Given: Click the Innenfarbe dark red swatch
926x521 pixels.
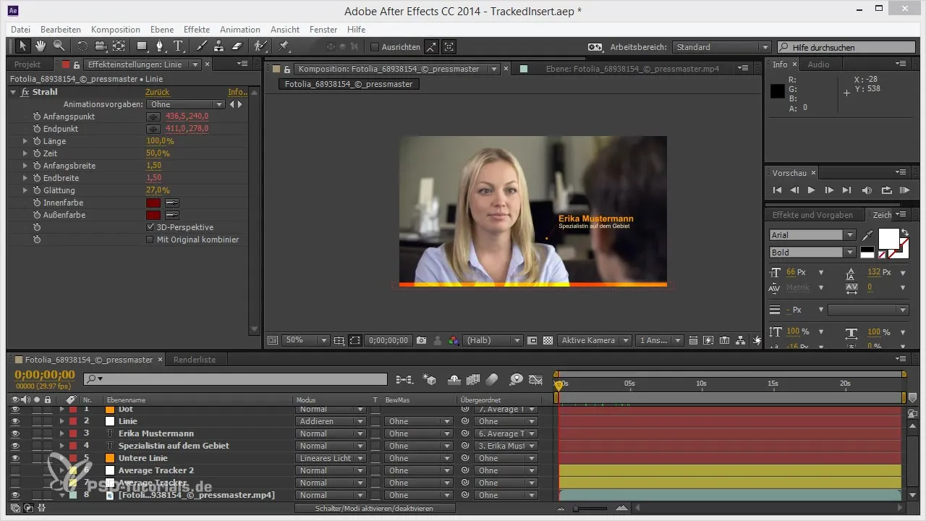Looking at the screenshot, I should point(153,203).
